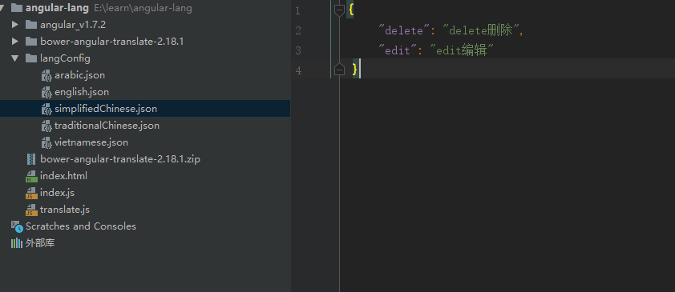Click line number 4 in the gutter
The width and height of the screenshot is (675, 292).
[x=298, y=70]
